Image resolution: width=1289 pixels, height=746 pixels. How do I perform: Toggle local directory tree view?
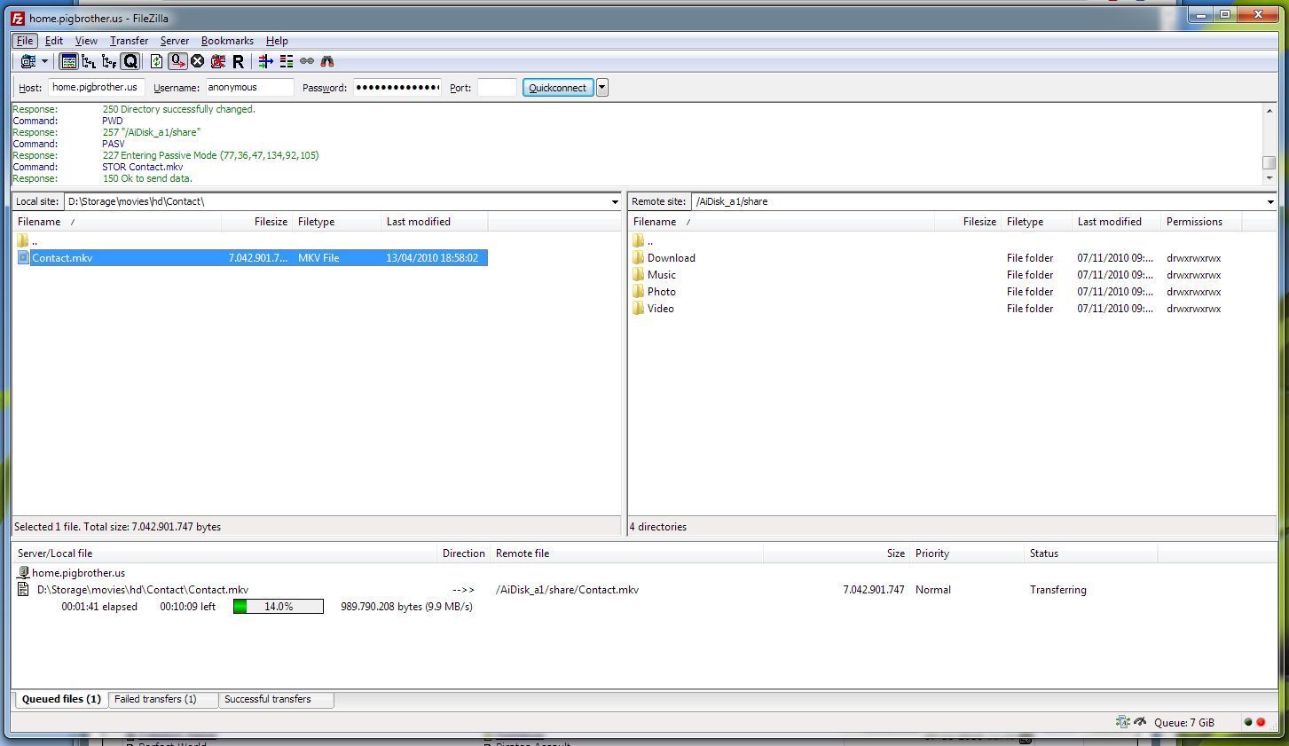(89, 61)
